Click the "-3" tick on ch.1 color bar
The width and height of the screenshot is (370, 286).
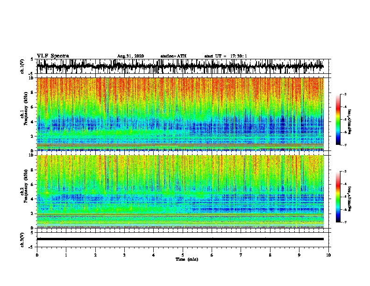point(345,94)
